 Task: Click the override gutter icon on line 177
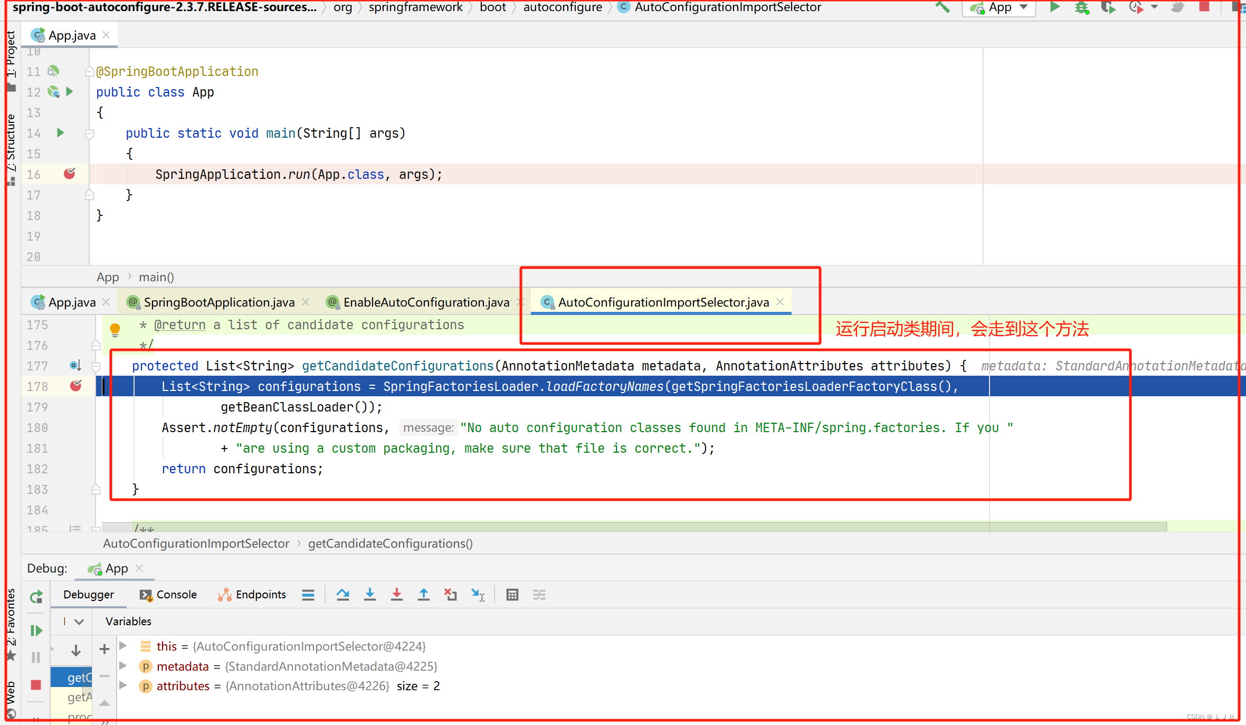tap(75, 365)
